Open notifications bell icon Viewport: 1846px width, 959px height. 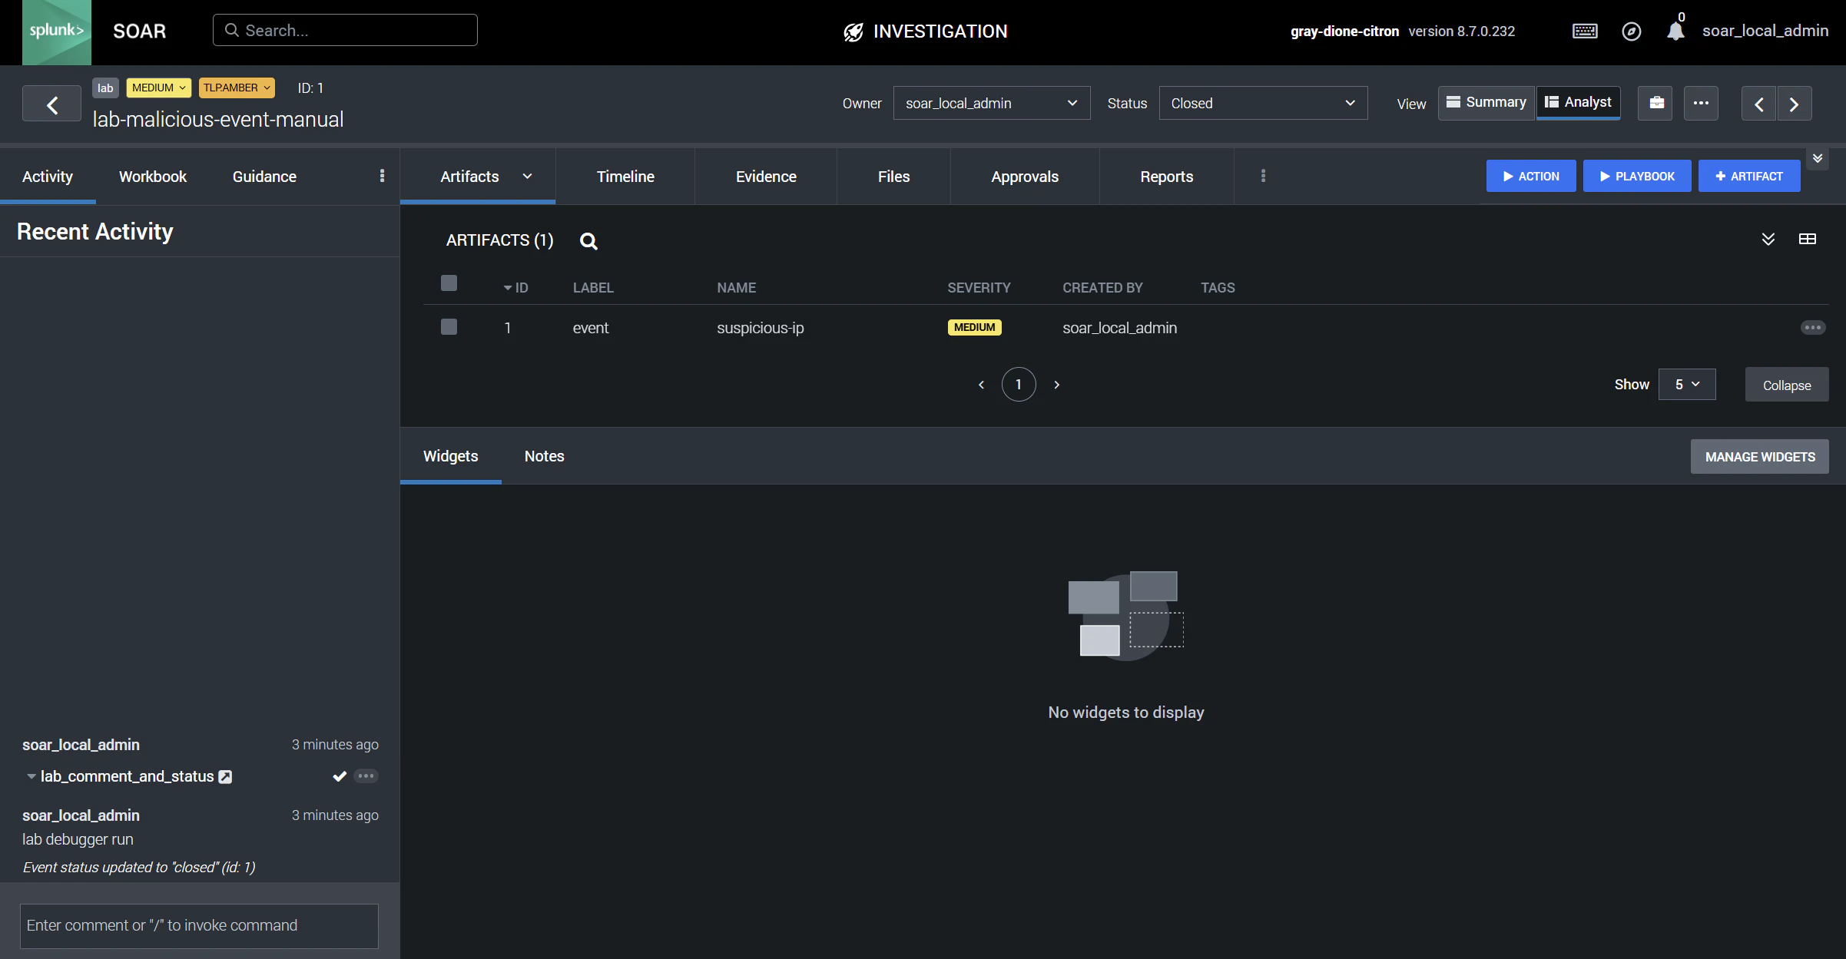tap(1675, 31)
